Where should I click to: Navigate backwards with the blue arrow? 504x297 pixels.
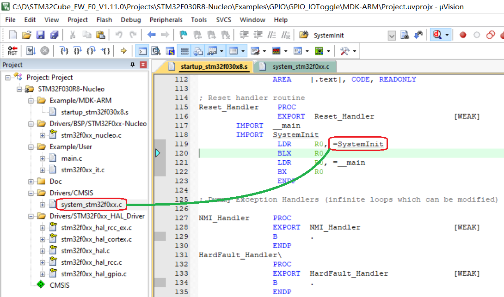click(x=151, y=35)
